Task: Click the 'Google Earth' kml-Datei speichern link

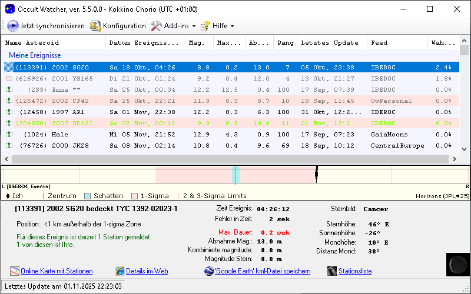Action: pos(263,271)
